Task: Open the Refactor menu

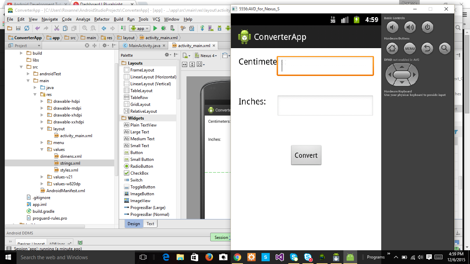Action: 102,19
